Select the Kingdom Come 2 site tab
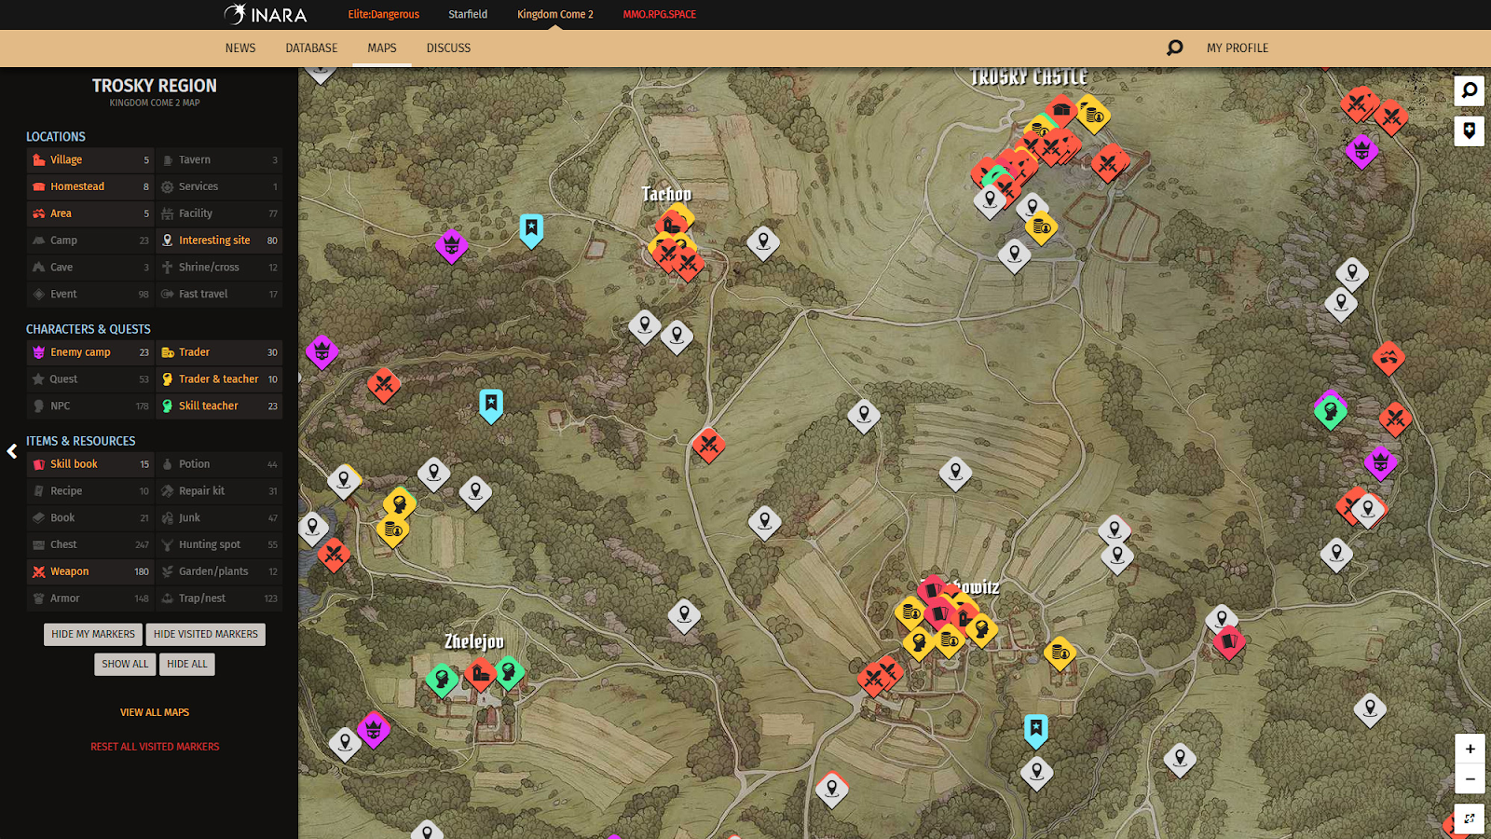This screenshot has height=839, width=1491. pos(555,14)
